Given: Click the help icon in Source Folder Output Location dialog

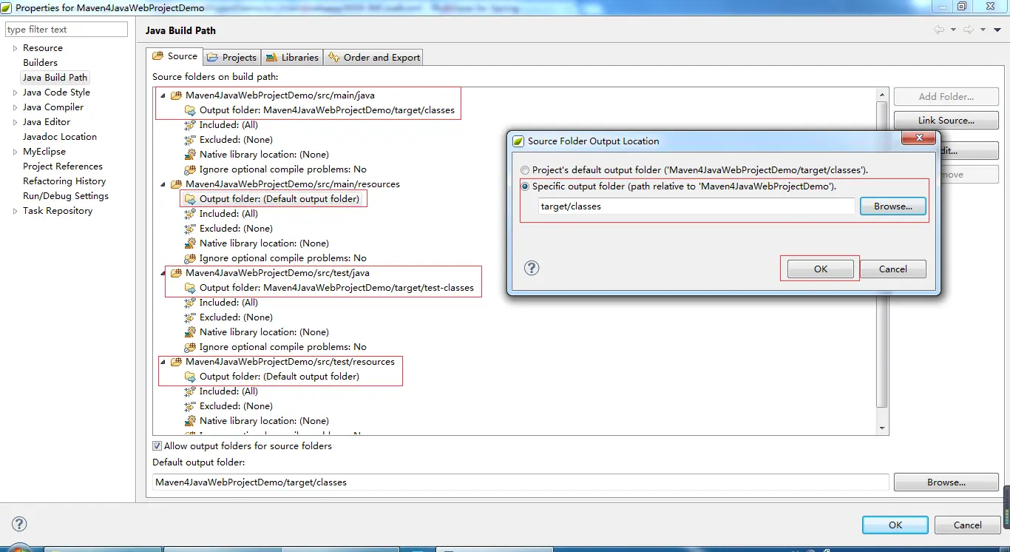Looking at the screenshot, I should click(x=532, y=268).
